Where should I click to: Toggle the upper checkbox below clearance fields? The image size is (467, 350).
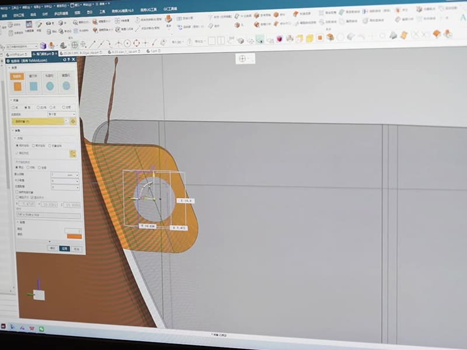pos(17,192)
